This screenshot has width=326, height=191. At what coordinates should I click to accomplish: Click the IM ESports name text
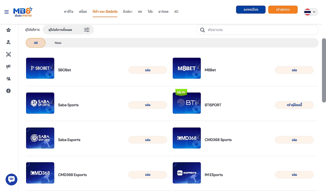[214, 175]
